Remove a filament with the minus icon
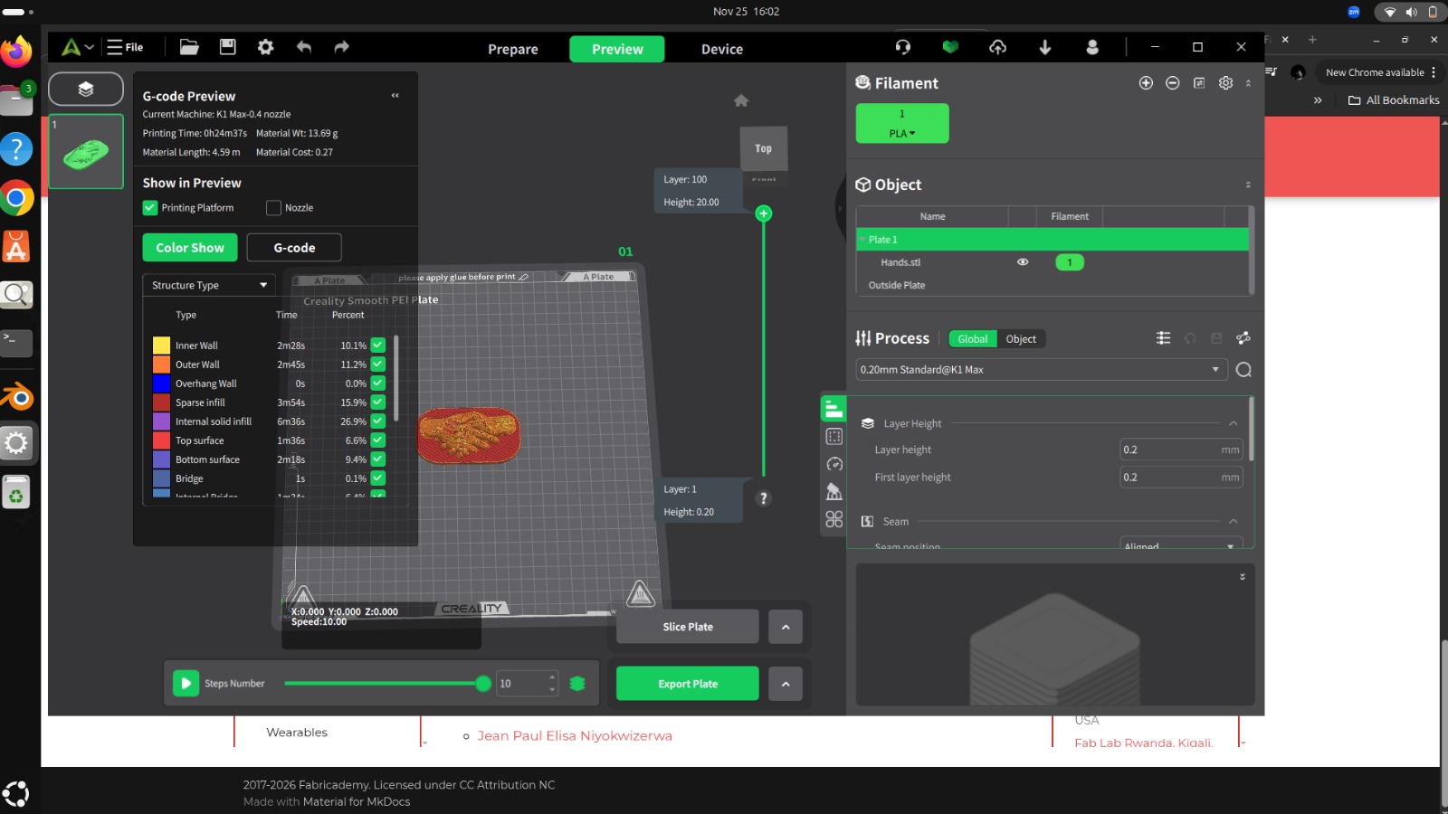Image resolution: width=1448 pixels, height=814 pixels. [x=1172, y=83]
